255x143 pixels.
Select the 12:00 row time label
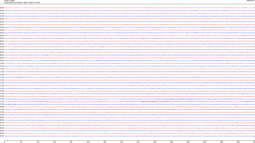2,75
